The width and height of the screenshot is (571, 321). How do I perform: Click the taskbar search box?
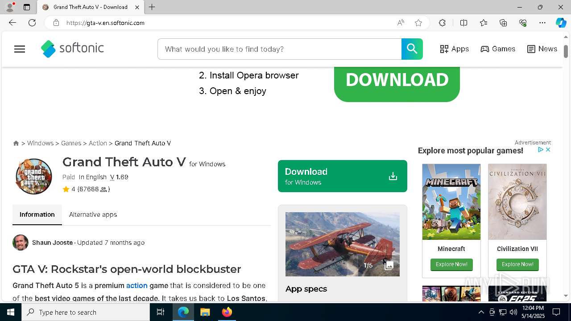[86, 312]
